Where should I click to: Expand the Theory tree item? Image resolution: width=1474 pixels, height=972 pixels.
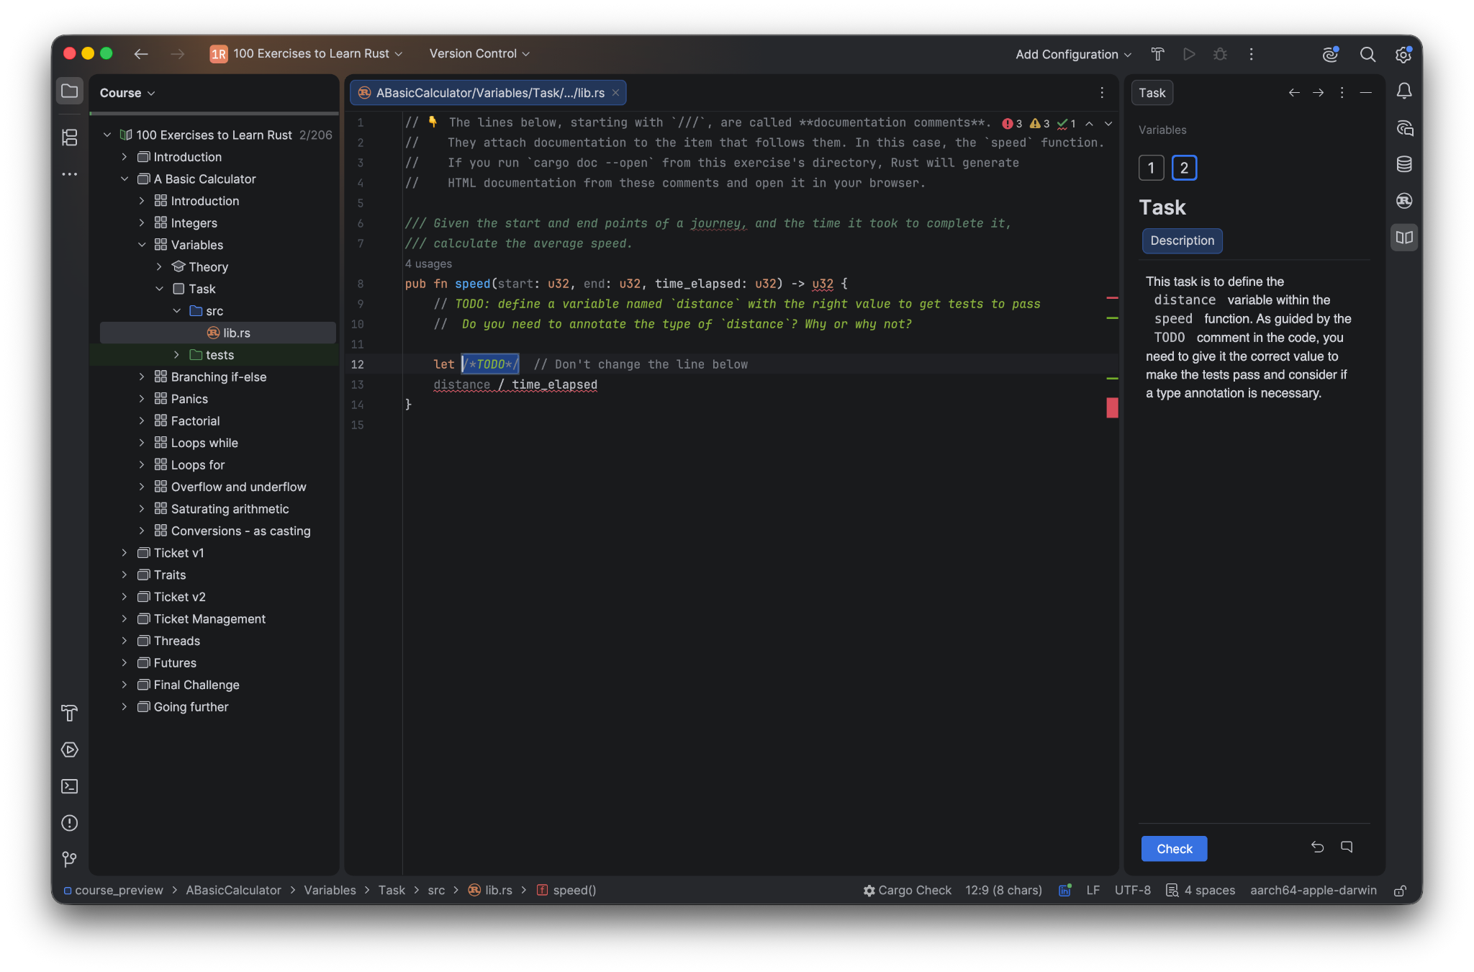coord(159,267)
